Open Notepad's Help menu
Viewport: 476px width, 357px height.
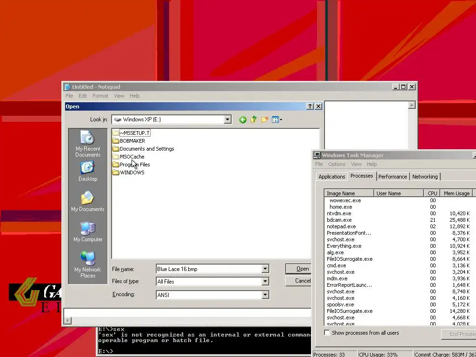[x=134, y=96]
